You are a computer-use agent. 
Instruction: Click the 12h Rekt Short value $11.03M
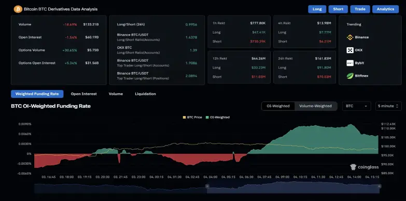click(x=259, y=77)
